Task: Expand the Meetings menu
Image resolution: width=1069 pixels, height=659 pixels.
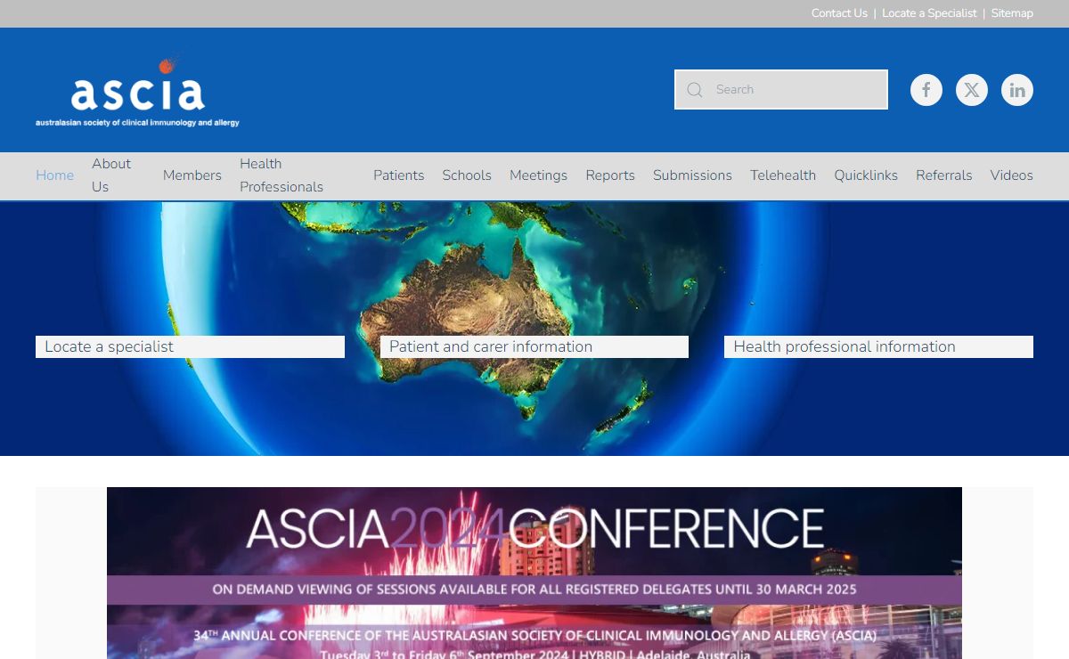Action: point(538,175)
